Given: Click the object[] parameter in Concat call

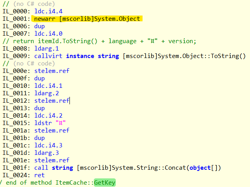Looking at the screenshot, I should pyautogui.click(x=205, y=168).
